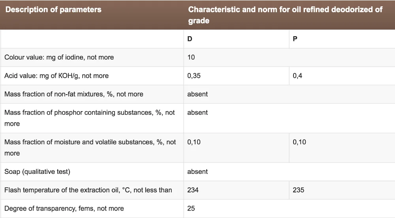Select acid value "0,4" for grade P

click(x=297, y=76)
